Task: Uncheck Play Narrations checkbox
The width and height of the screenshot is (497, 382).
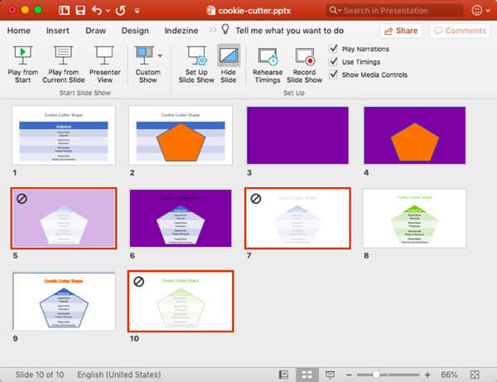Action: tap(334, 49)
